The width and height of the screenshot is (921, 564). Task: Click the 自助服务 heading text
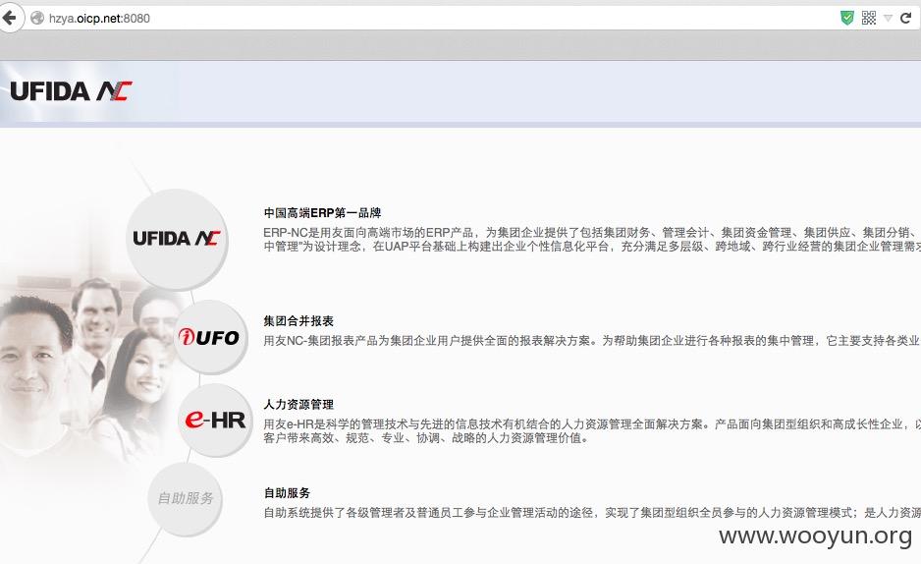coord(287,493)
